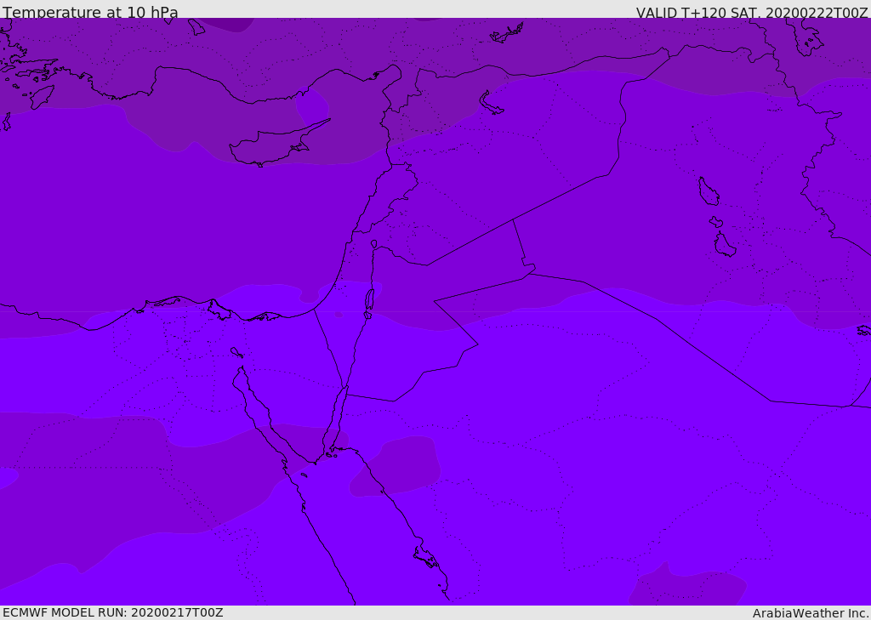Click the island of Rhodes
The height and width of the screenshot is (620, 871).
click(x=41, y=96)
